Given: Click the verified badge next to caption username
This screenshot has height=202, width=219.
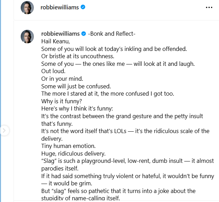Looking at the screenshot, I should 84,34.
